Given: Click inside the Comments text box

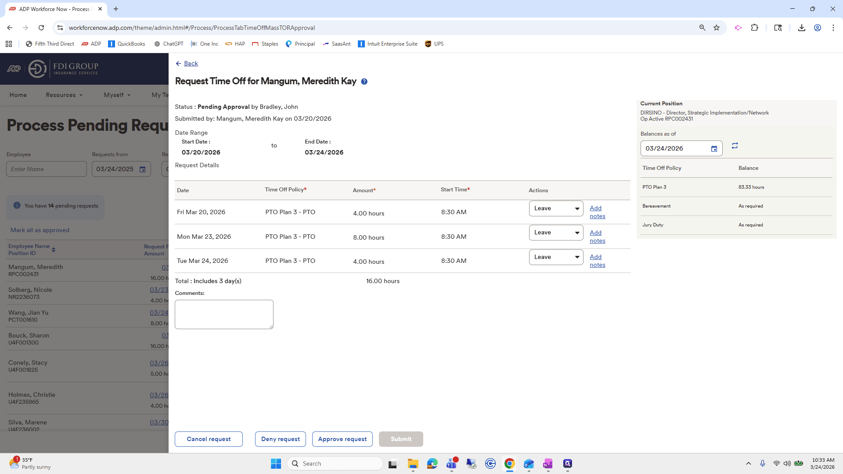Looking at the screenshot, I should click(224, 314).
